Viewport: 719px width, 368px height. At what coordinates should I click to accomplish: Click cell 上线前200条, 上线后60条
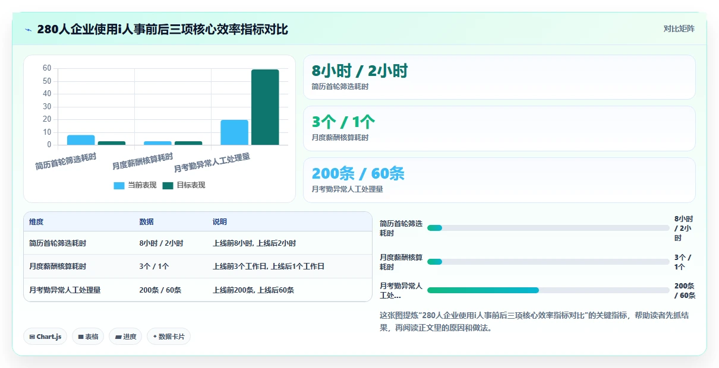tap(253, 290)
